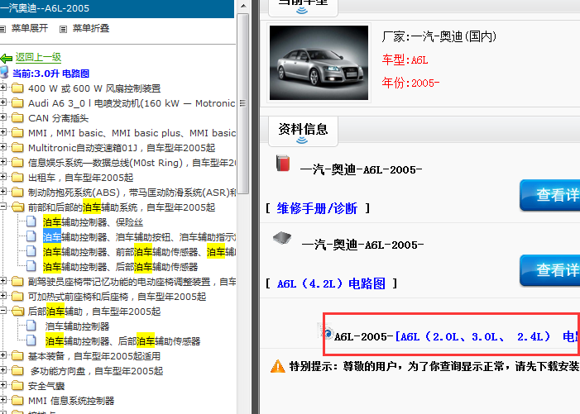Click the 菜单折叠 menu collapse icon
The width and height of the screenshot is (580, 414).
[x=63, y=29]
